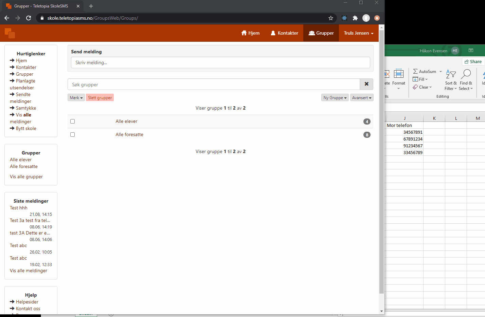Click Excel AutoSum sigma icon
Viewport: 485px width, 317px height.
pos(415,71)
